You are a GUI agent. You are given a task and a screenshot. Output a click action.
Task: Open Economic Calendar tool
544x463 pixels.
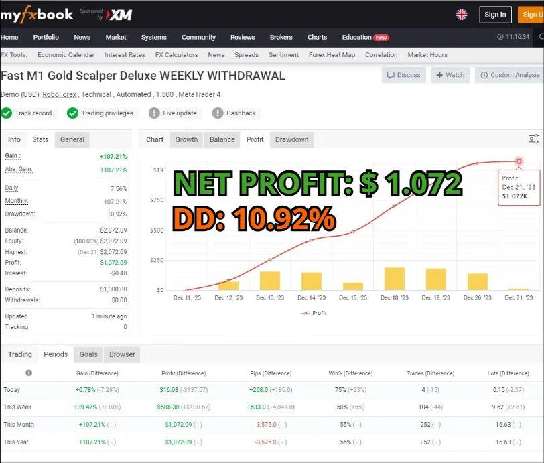tap(66, 55)
